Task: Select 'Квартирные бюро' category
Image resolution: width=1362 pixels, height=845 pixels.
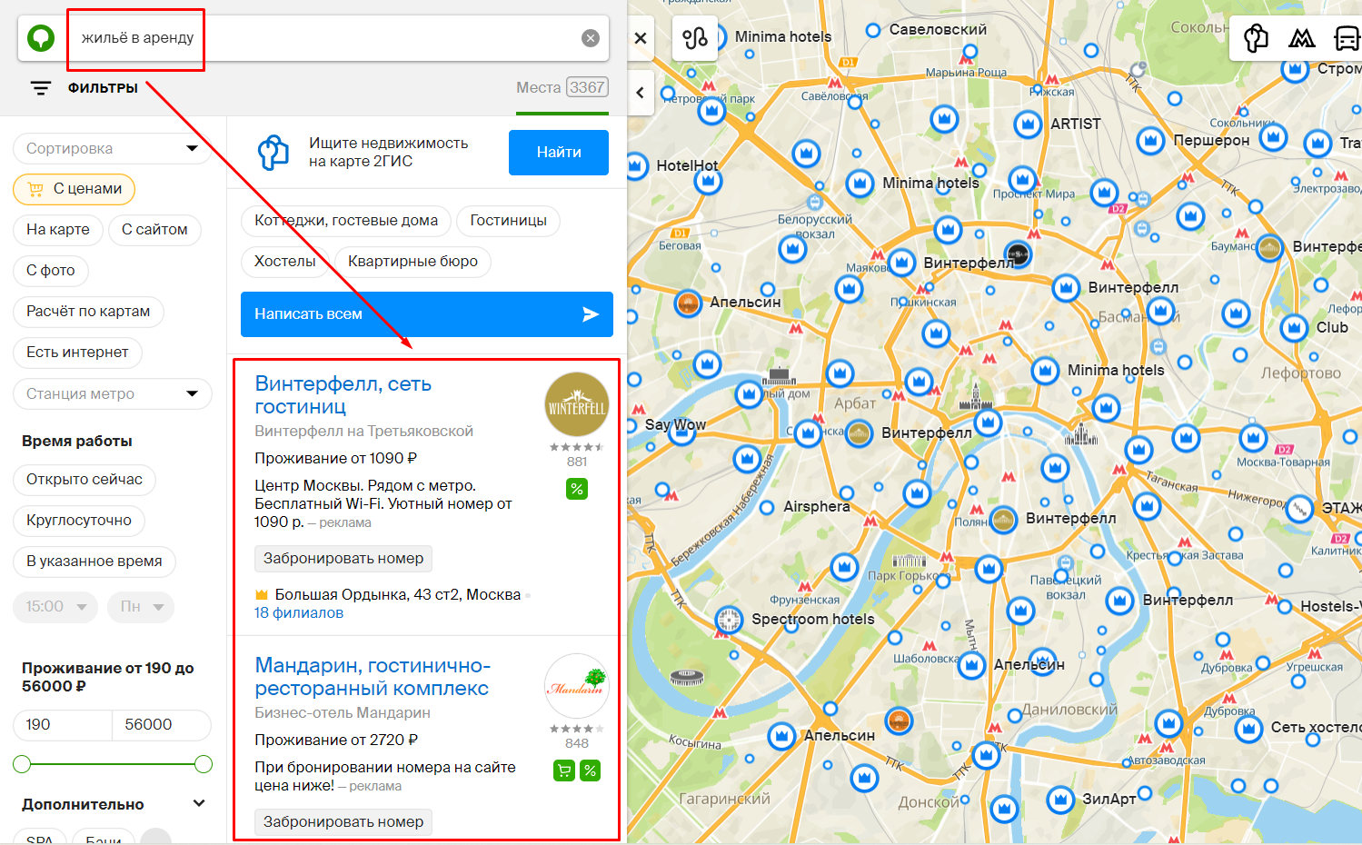Action: (x=413, y=262)
